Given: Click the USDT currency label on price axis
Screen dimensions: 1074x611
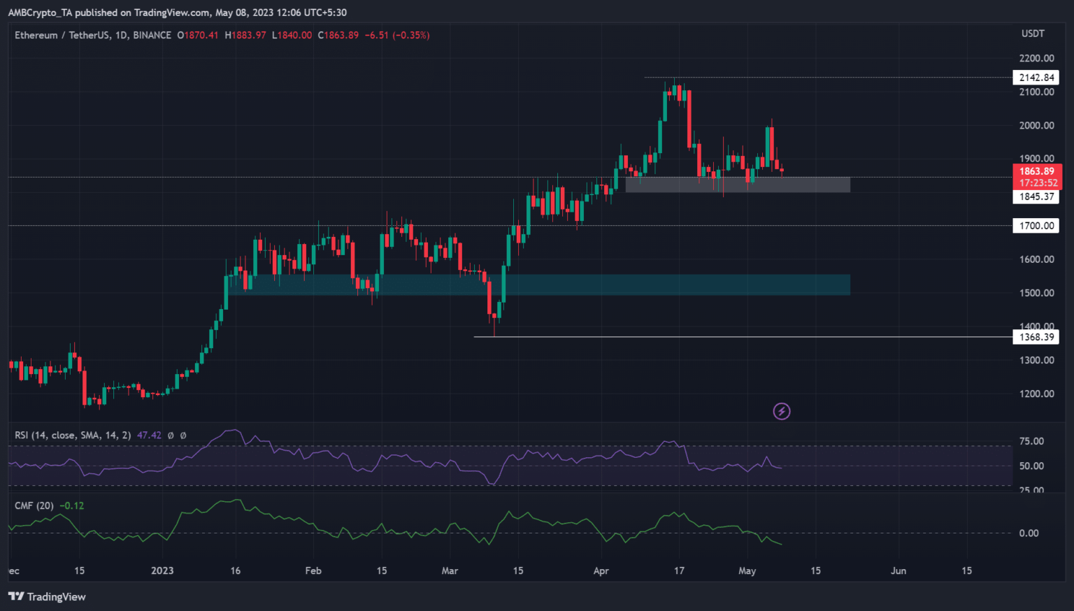Looking at the screenshot, I should [1033, 34].
